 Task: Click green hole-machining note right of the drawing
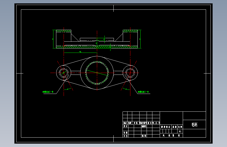click(x=143, y=92)
